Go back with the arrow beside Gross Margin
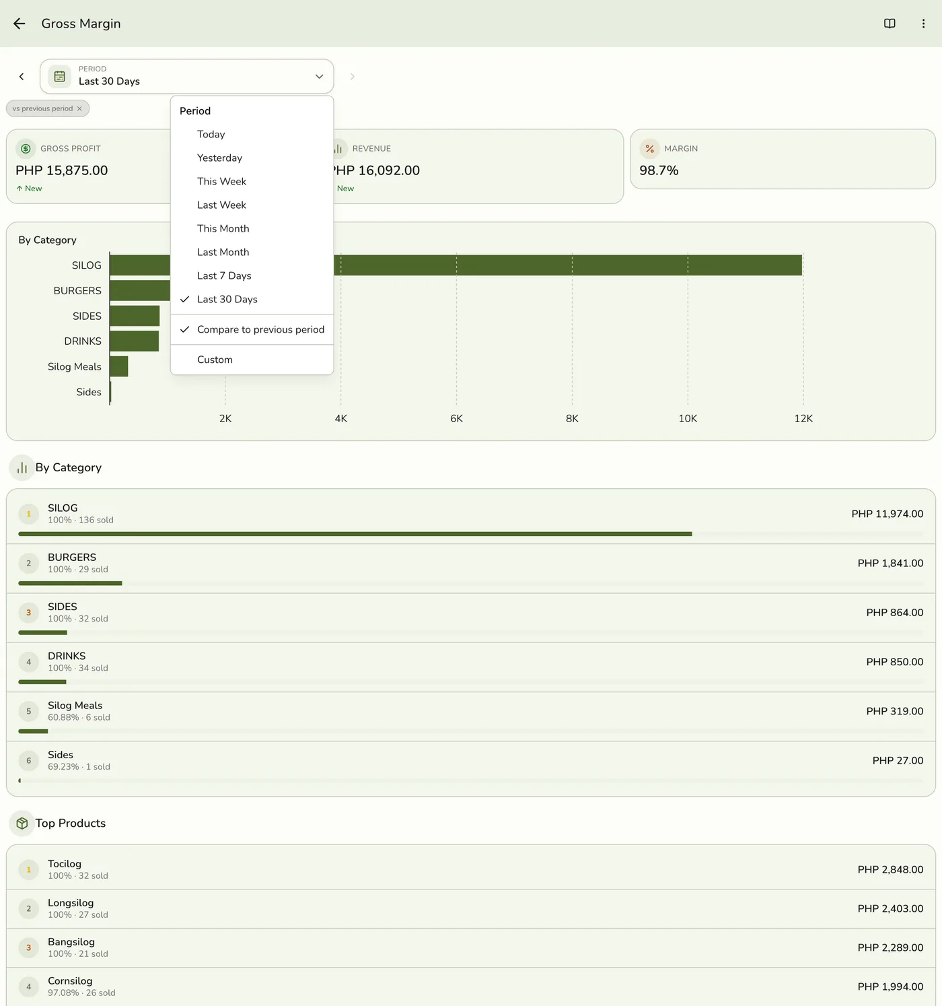Screen dimensions: 942x1006 point(20,24)
